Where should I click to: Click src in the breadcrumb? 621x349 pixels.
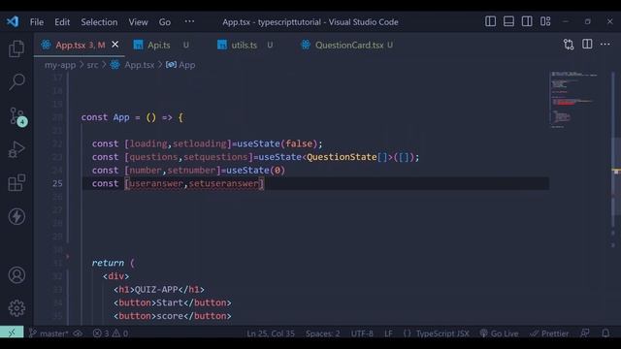tap(92, 65)
